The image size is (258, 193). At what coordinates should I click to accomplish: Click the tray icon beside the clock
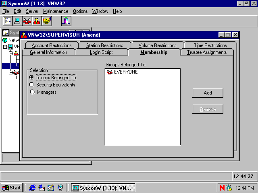[229, 188]
